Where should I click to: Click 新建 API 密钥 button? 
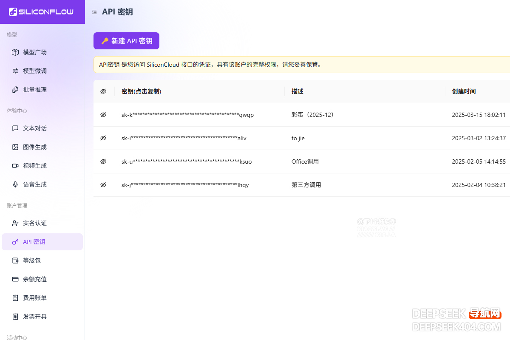click(126, 41)
